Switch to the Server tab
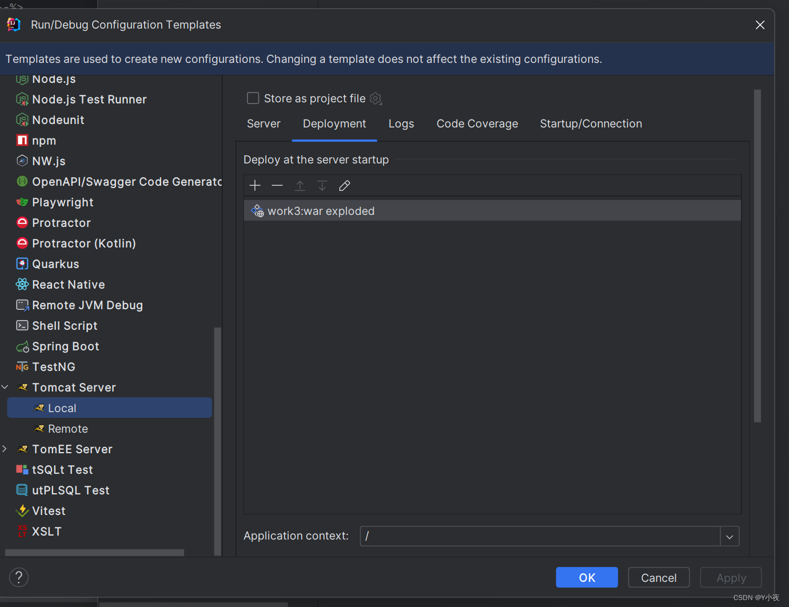 pos(263,123)
